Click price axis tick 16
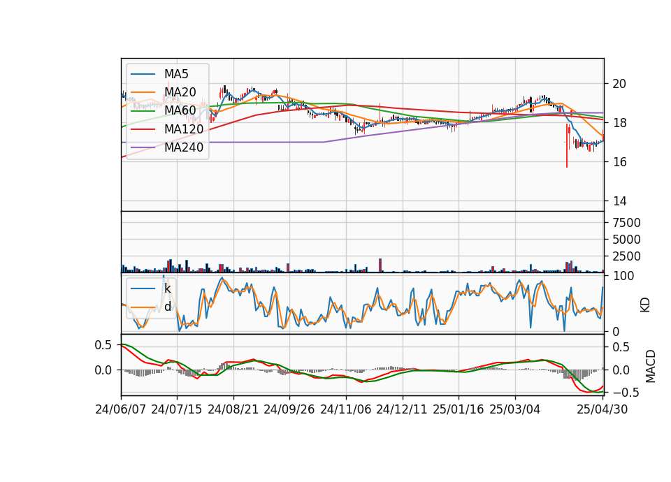 pyautogui.click(x=619, y=162)
